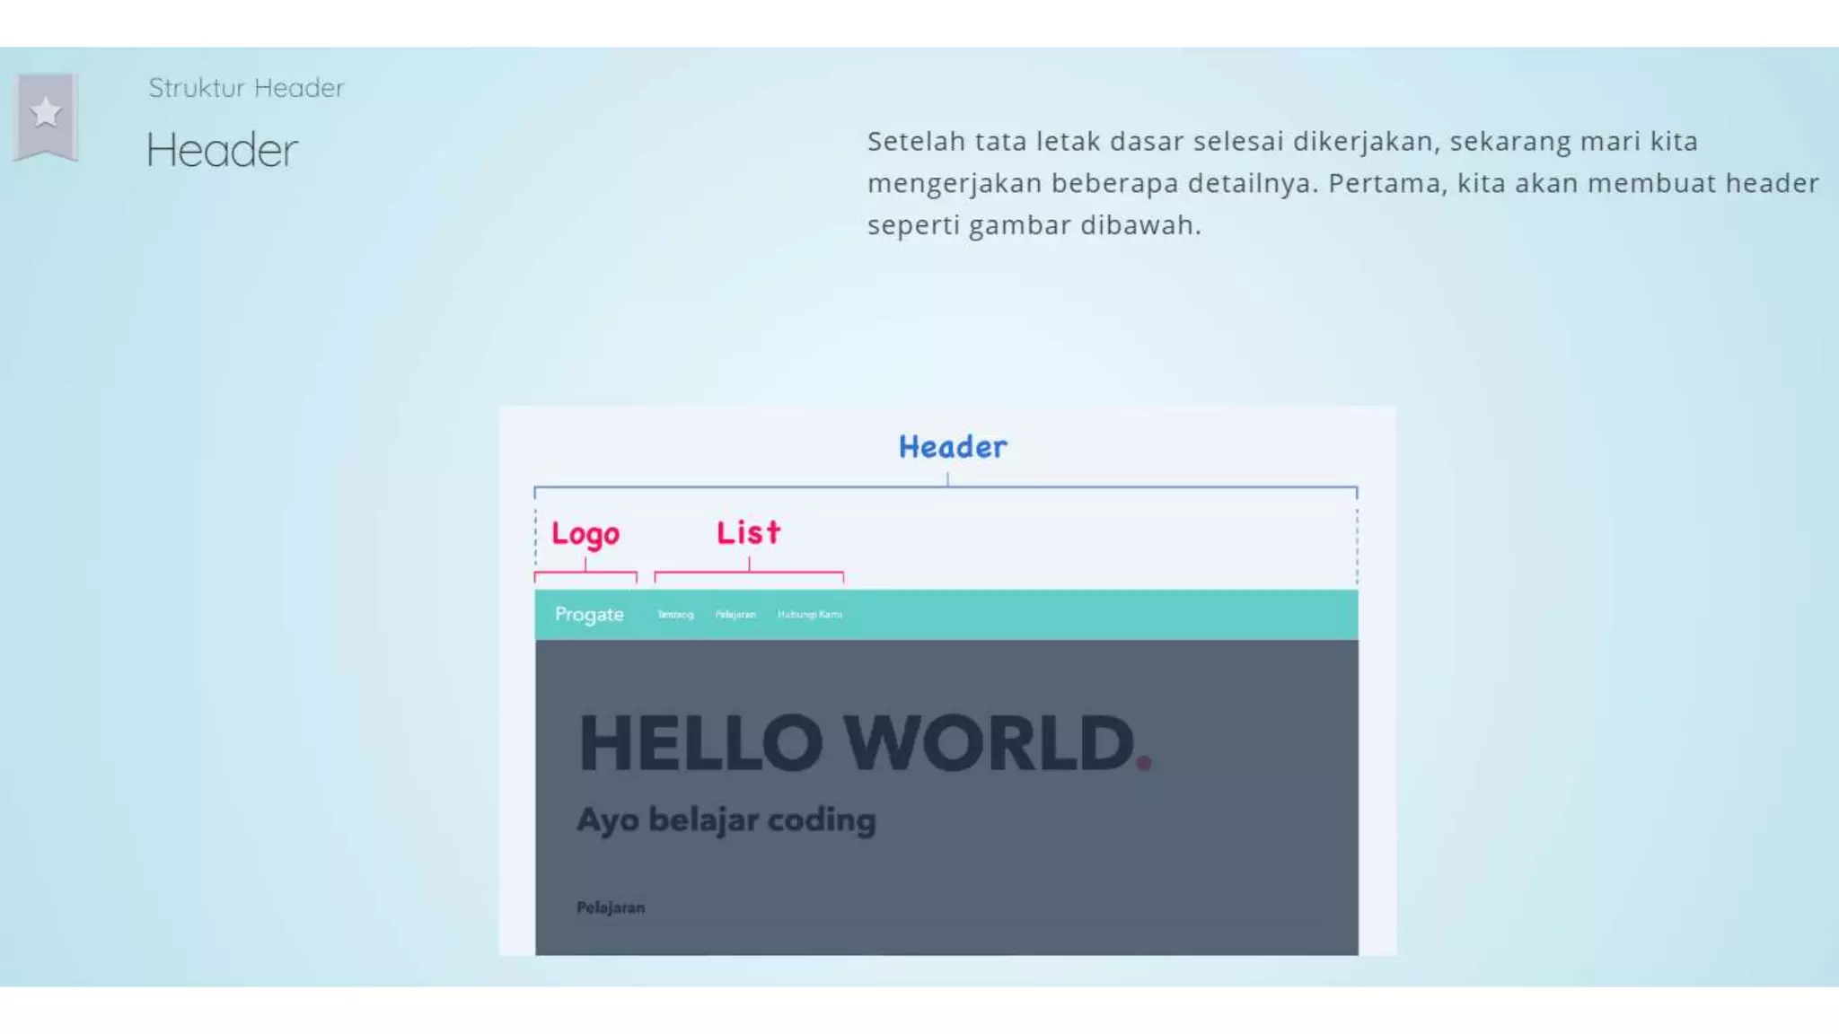Click the blue bracket line spanning header
Screen dimensions: 1839x1034
(1167, 487)
